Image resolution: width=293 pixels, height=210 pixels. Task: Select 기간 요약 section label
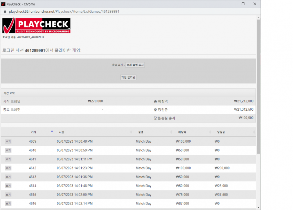[x=9, y=93]
